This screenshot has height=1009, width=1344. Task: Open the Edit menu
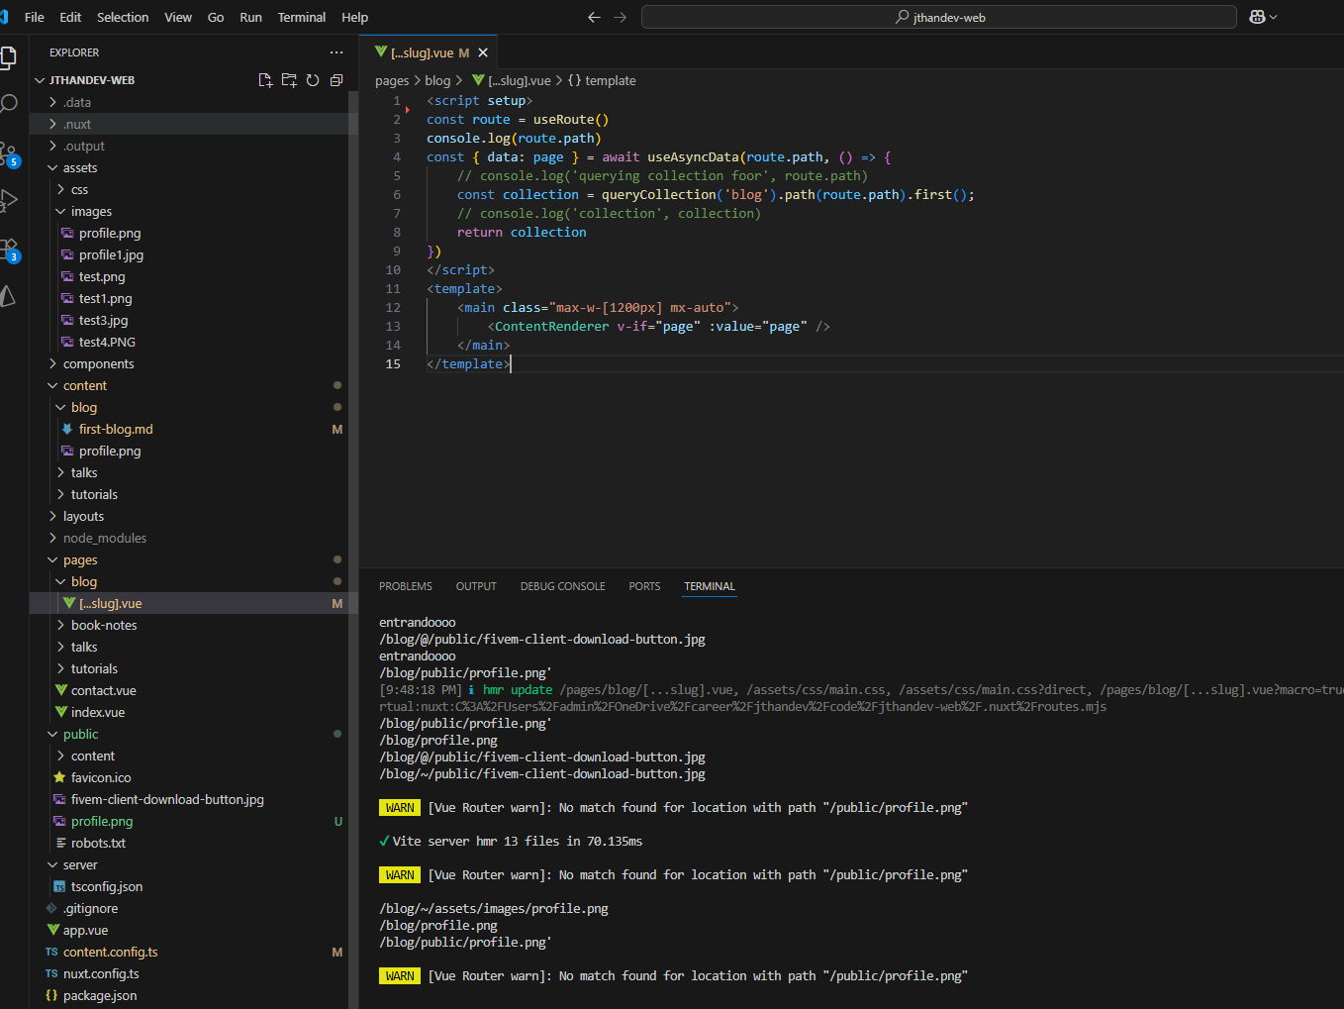[x=70, y=17]
